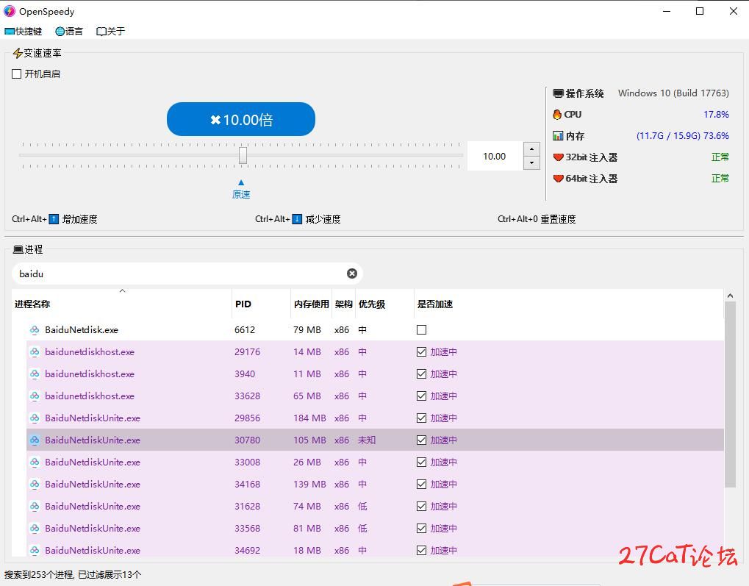The width and height of the screenshot is (749, 586).
Task: Uncheck acceleration for process PID 29176
Action: pos(421,352)
